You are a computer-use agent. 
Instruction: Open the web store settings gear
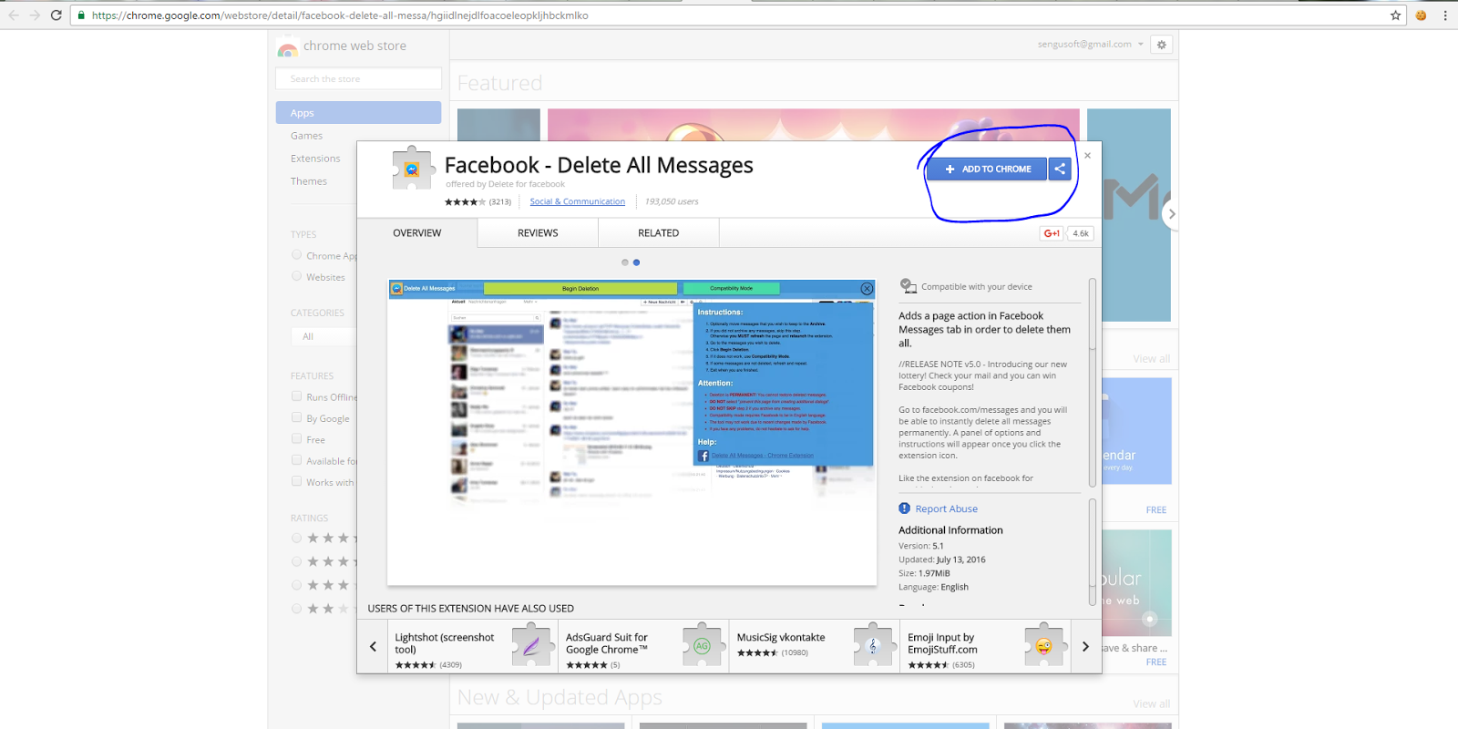click(1161, 45)
